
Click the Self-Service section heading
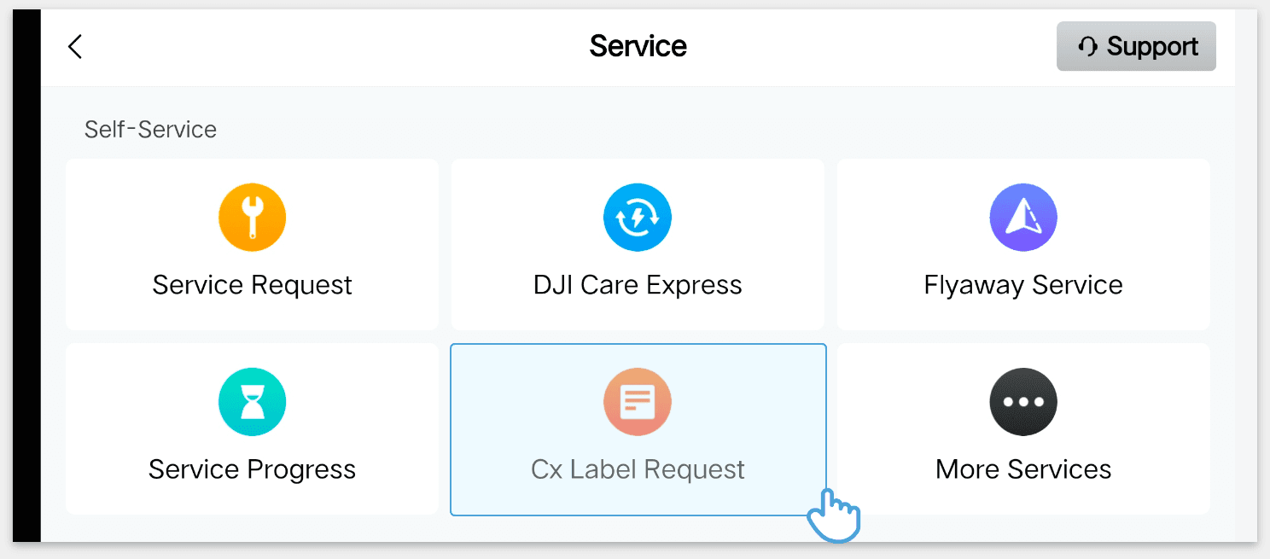(x=150, y=129)
